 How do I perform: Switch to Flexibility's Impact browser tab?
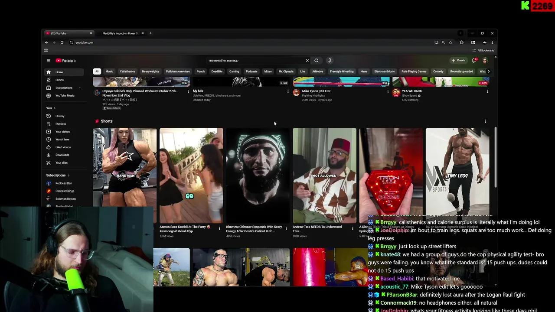121,33
